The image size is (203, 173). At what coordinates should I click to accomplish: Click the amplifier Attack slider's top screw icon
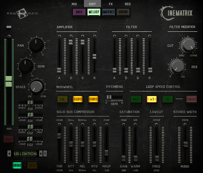[60, 36]
